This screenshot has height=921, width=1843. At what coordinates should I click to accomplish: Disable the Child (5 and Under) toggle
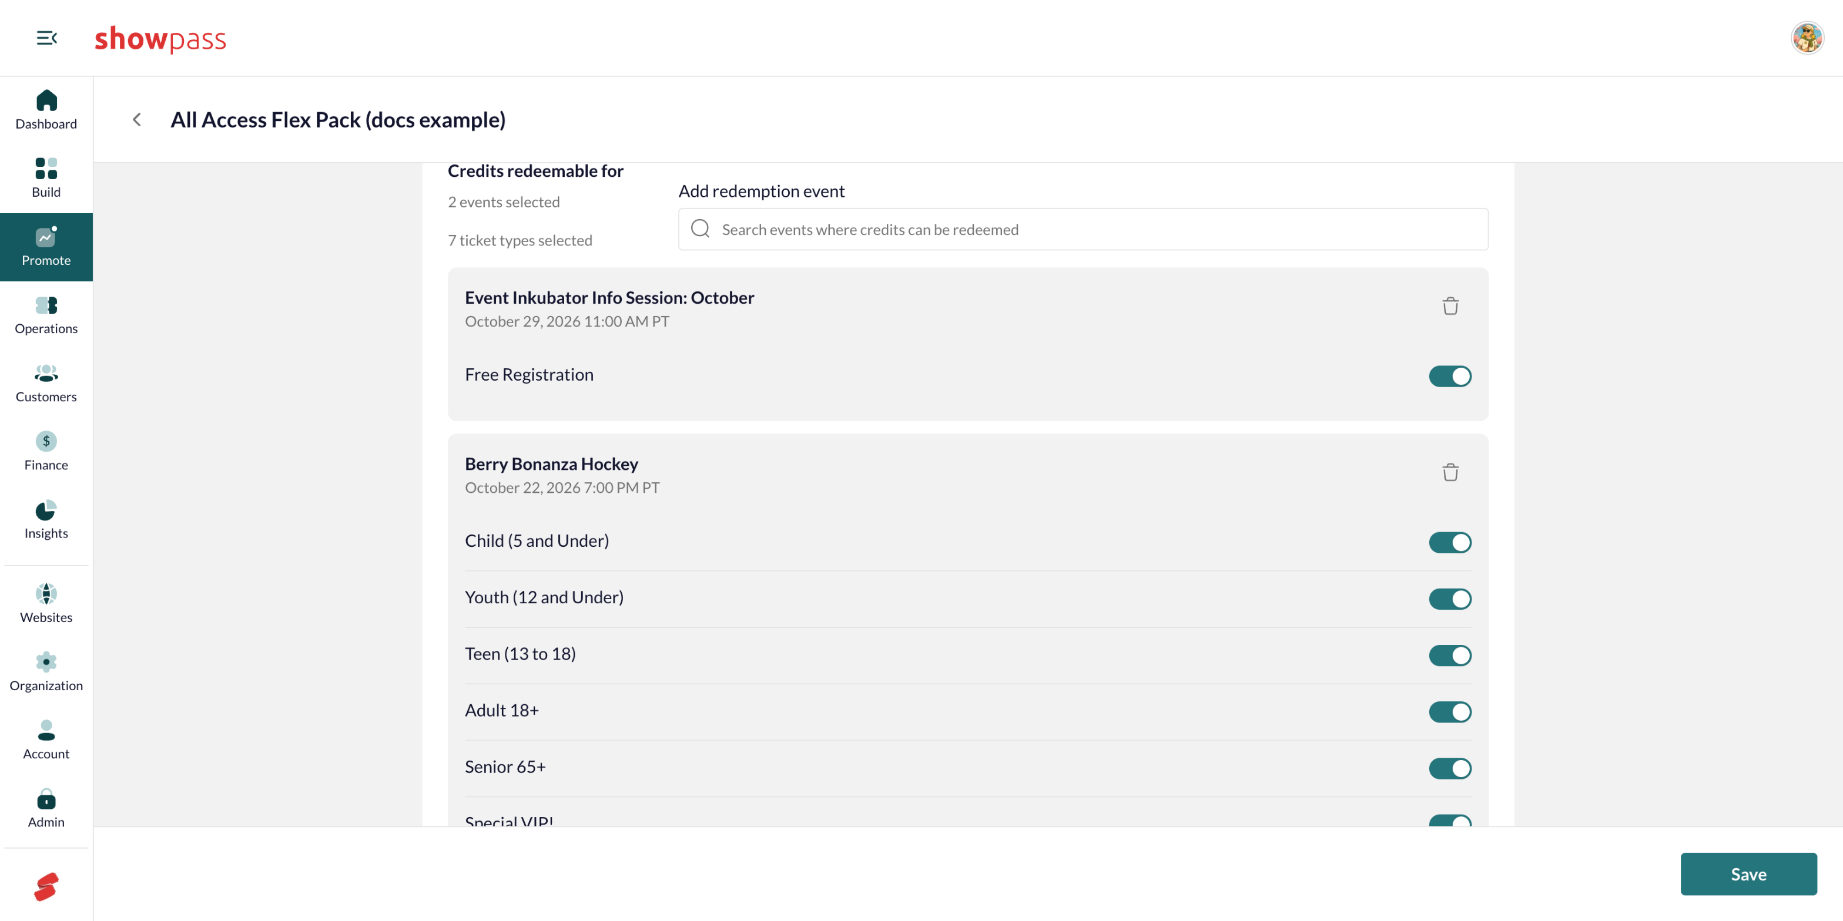[x=1449, y=542]
